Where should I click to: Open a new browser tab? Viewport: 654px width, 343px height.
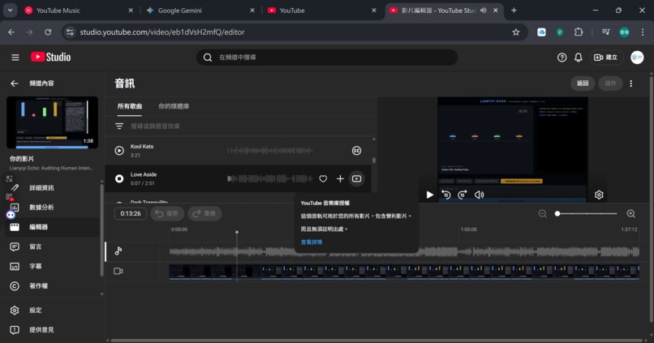coord(514,11)
